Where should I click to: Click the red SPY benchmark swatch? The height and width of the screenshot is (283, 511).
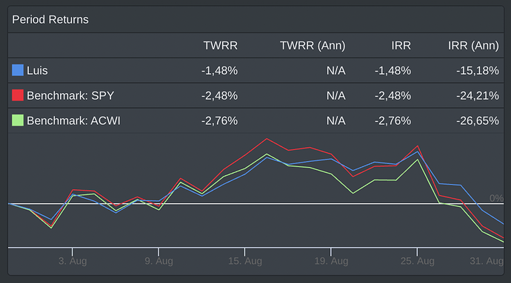coord(18,95)
